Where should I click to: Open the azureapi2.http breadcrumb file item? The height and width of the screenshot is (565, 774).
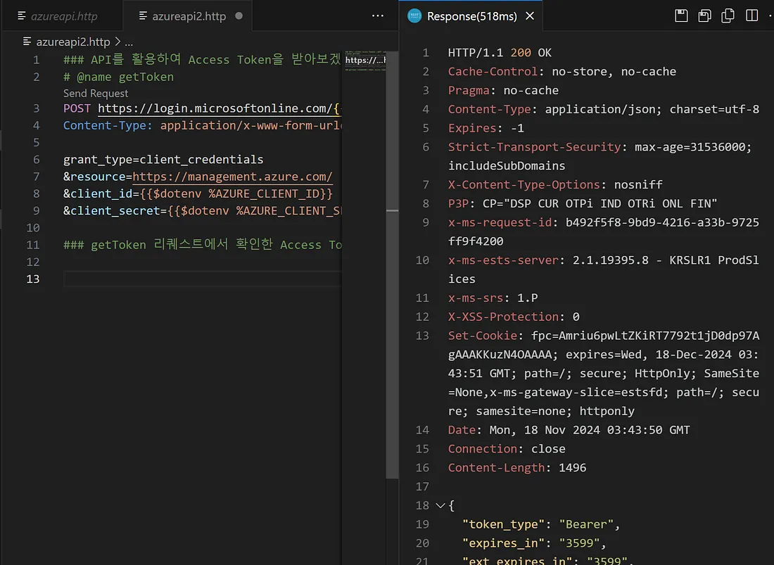72,42
